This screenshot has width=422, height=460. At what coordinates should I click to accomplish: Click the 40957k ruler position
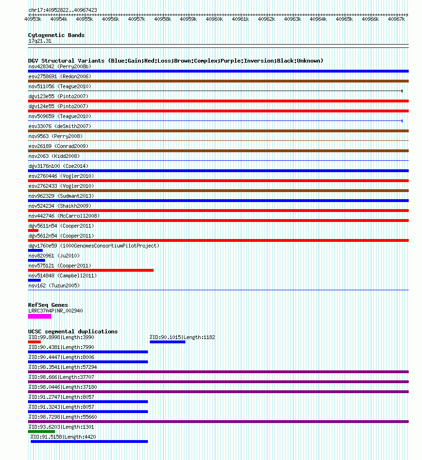[x=137, y=19]
